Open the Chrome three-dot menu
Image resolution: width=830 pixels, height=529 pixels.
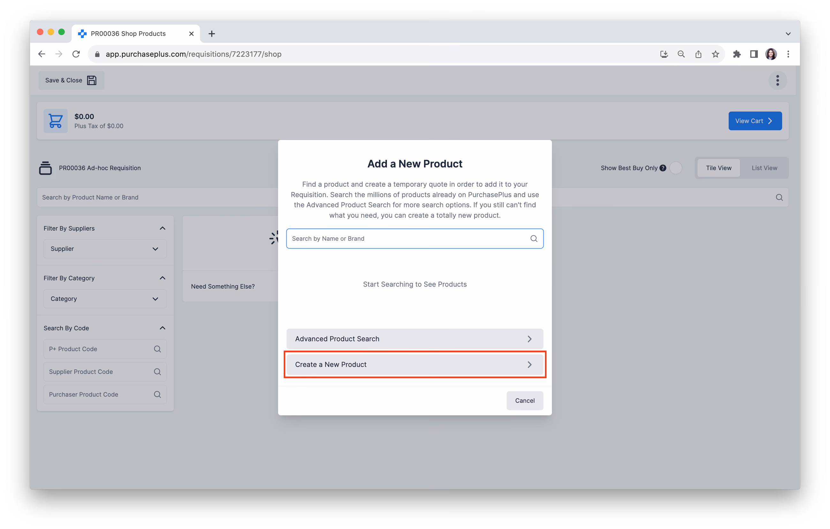(x=788, y=54)
